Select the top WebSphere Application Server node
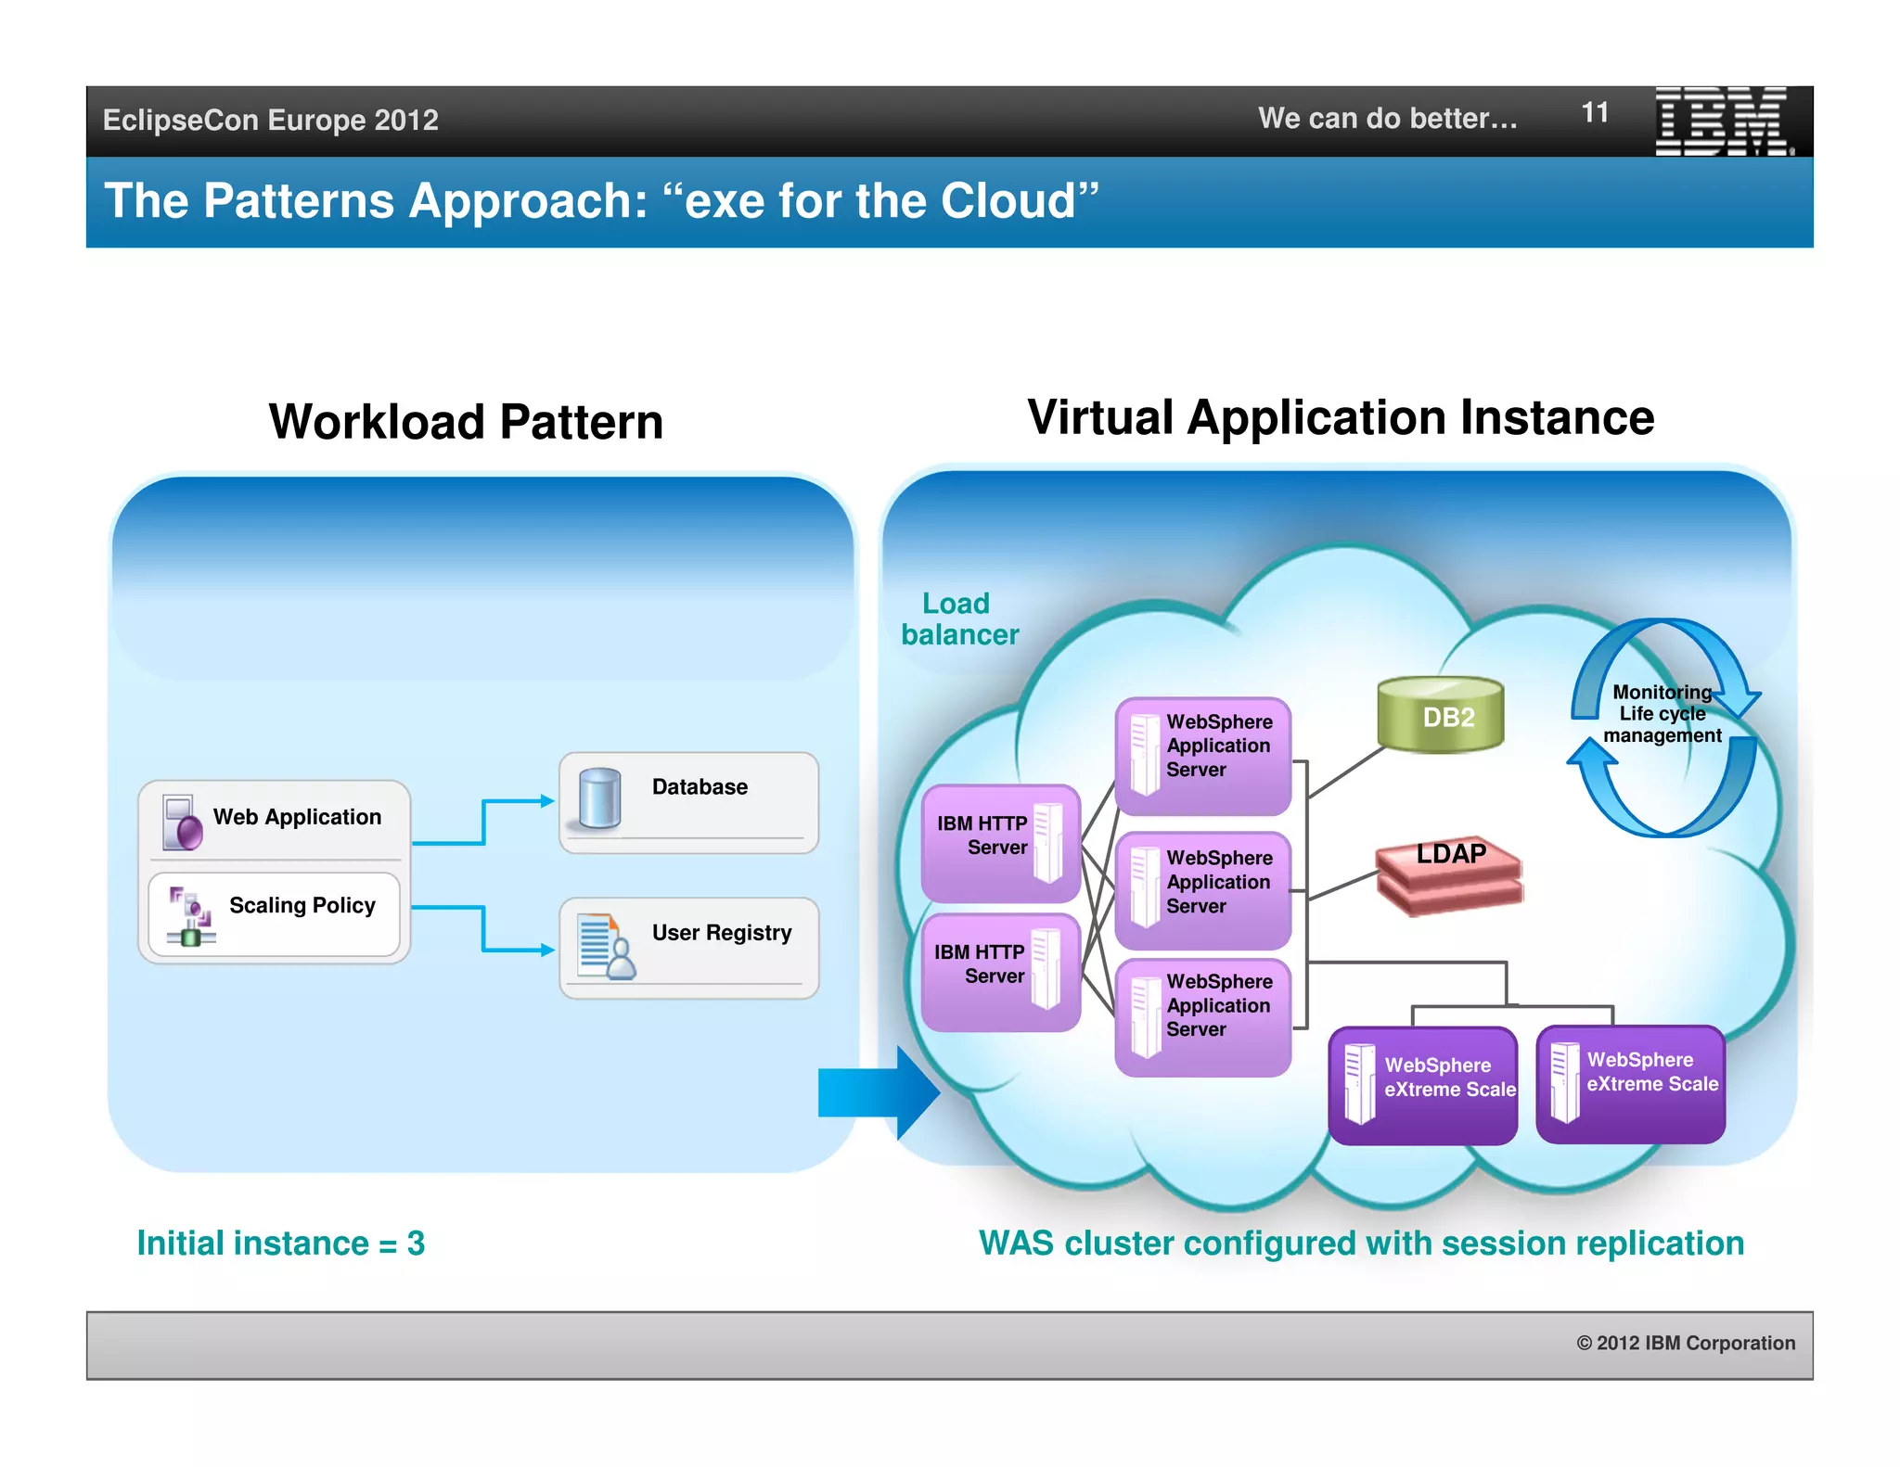Screen dimensions: 1900x1467 (1203, 756)
